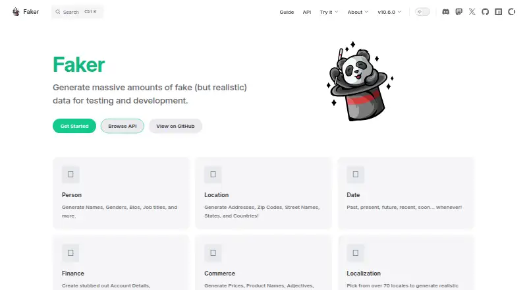
Task: Open the Open Collective icon in navbar
Action: point(512,12)
